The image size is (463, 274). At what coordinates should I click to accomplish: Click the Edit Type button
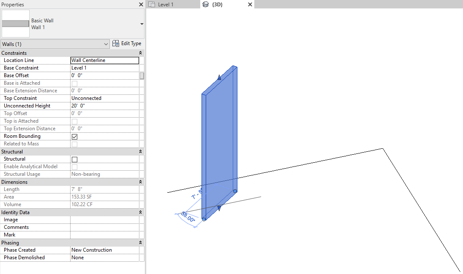point(127,43)
